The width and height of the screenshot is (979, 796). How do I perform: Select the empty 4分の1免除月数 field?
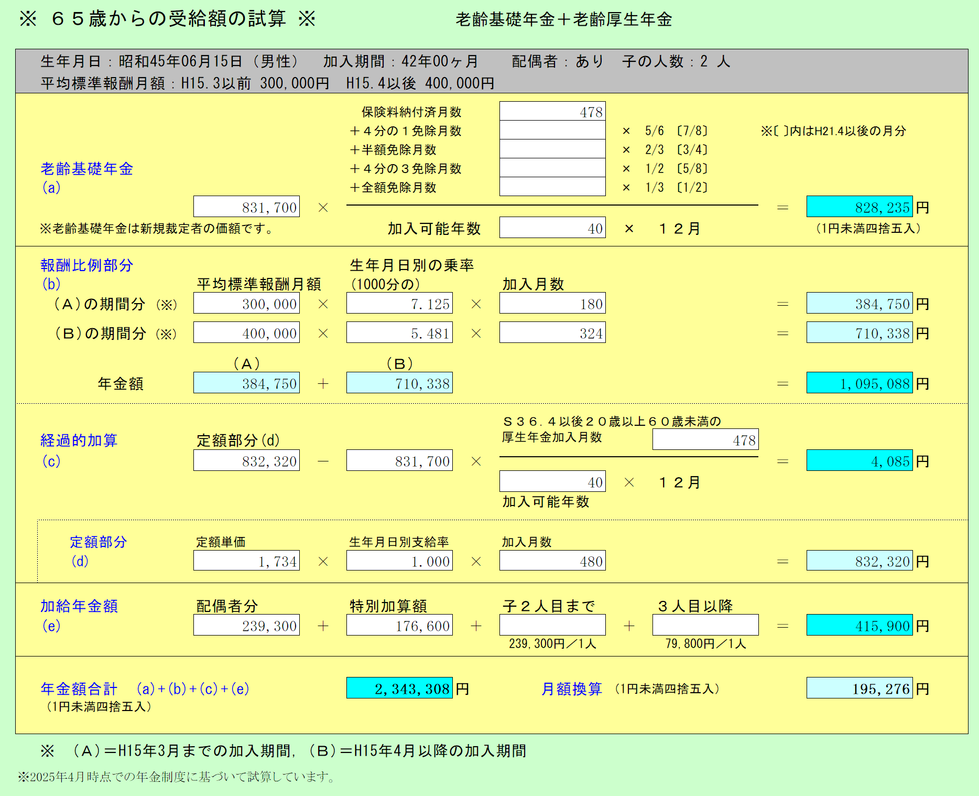tap(552, 130)
